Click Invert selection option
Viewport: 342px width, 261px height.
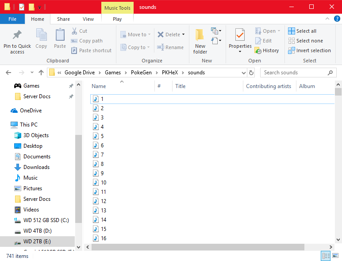(309, 50)
